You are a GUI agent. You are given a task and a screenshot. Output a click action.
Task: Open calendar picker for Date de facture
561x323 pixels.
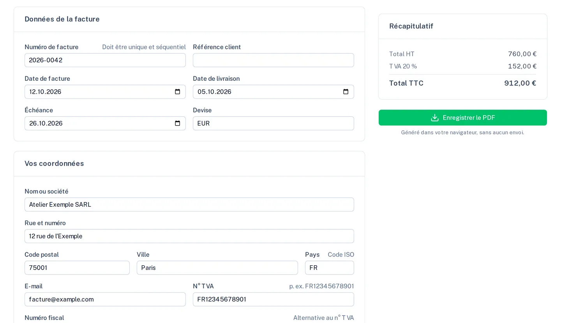coord(178,92)
